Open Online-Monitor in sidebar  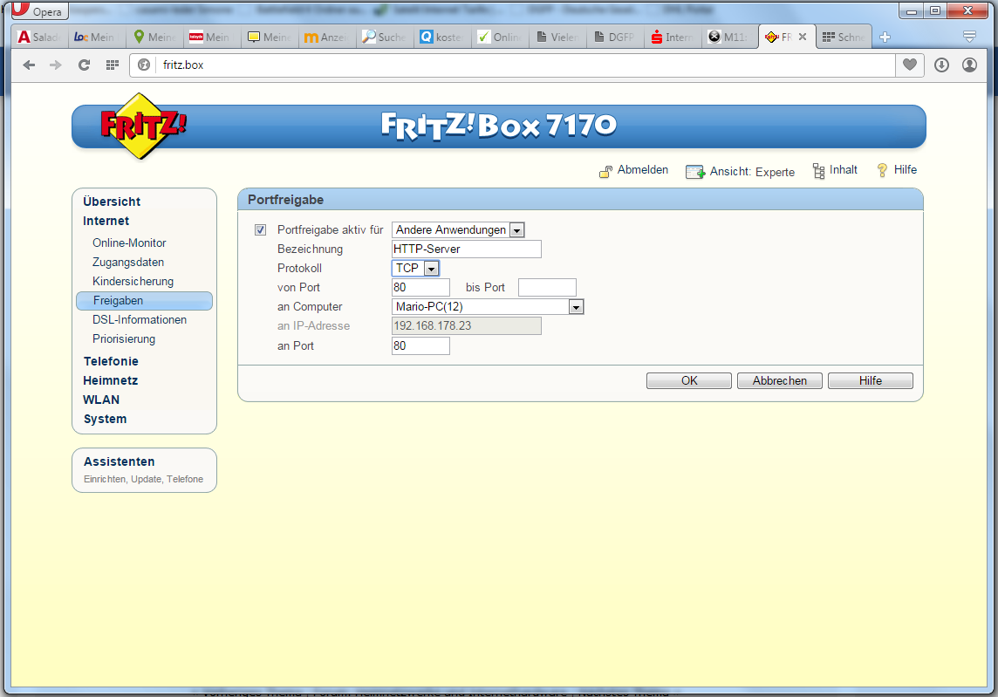[129, 243]
